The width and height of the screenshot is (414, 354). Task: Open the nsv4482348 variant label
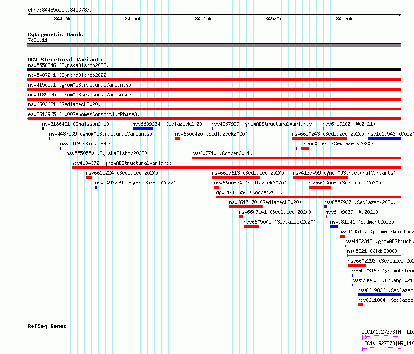click(x=379, y=241)
